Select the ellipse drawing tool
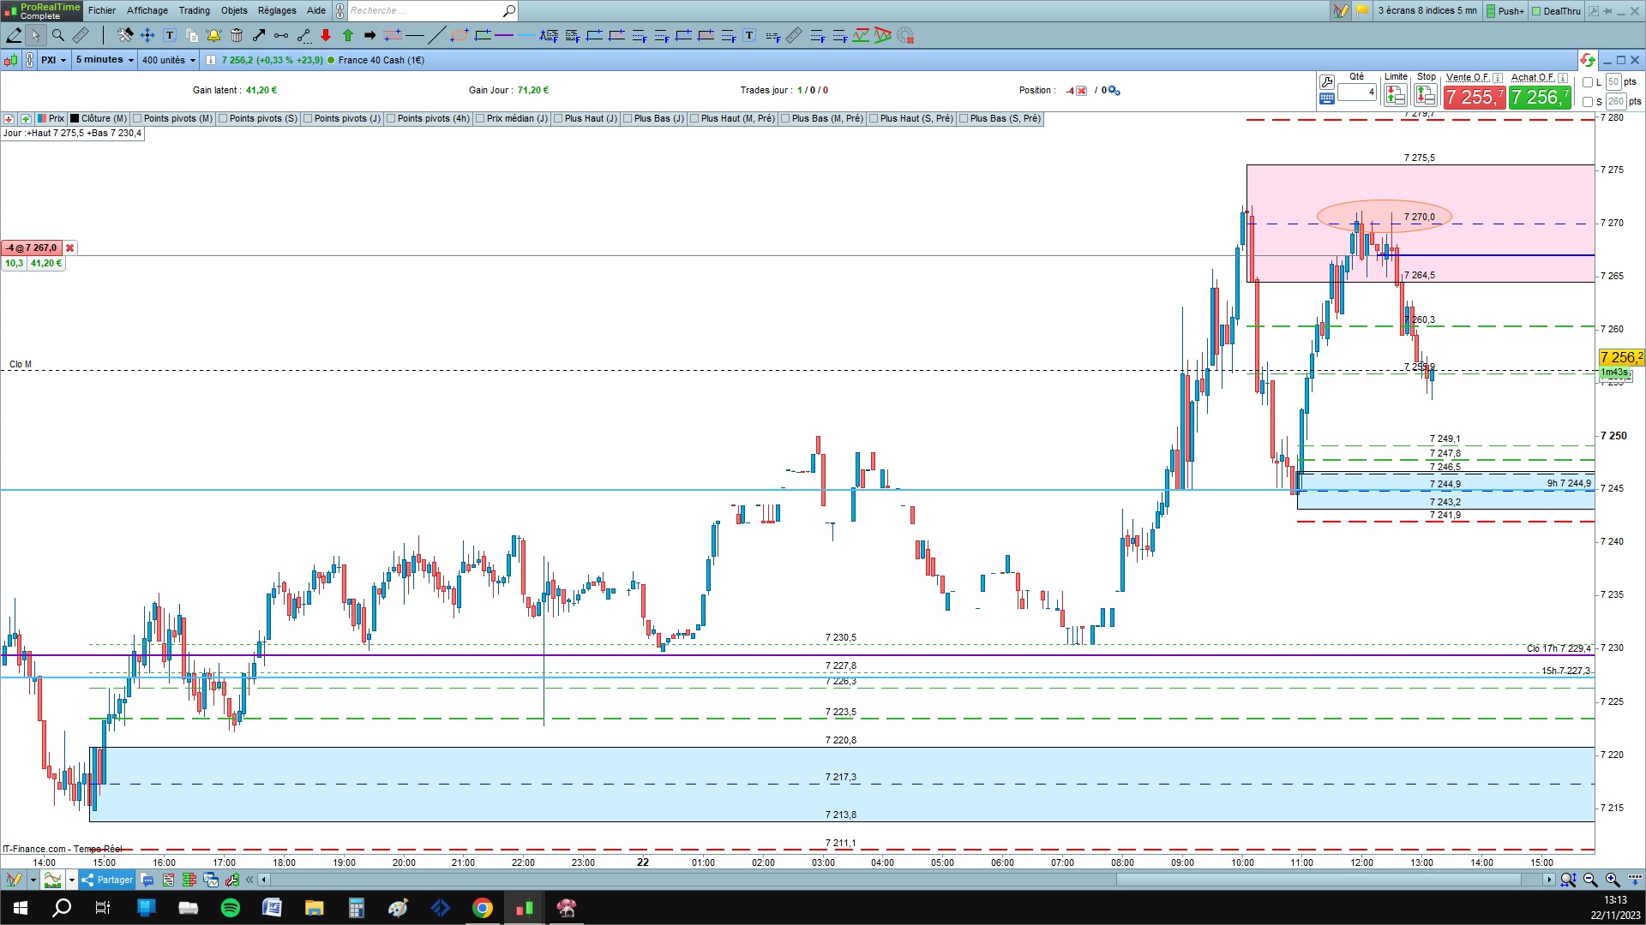Image resolution: width=1646 pixels, height=925 pixels. click(x=460, y=35)
